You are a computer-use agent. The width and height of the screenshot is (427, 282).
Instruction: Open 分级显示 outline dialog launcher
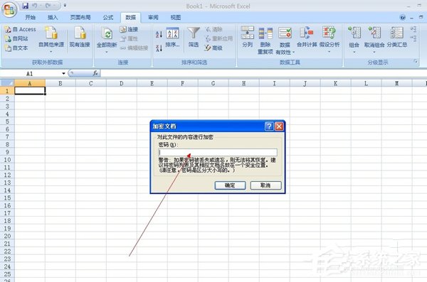point(416,62)
